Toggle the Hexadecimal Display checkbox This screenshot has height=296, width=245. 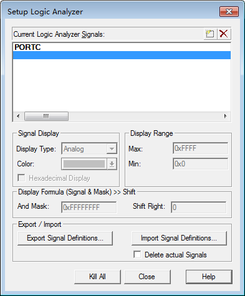(21, 178)
